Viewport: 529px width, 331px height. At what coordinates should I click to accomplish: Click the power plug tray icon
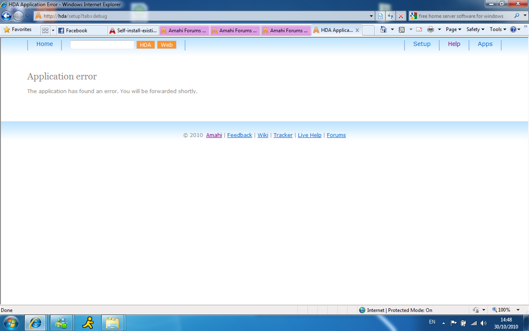tap(464, 323)
